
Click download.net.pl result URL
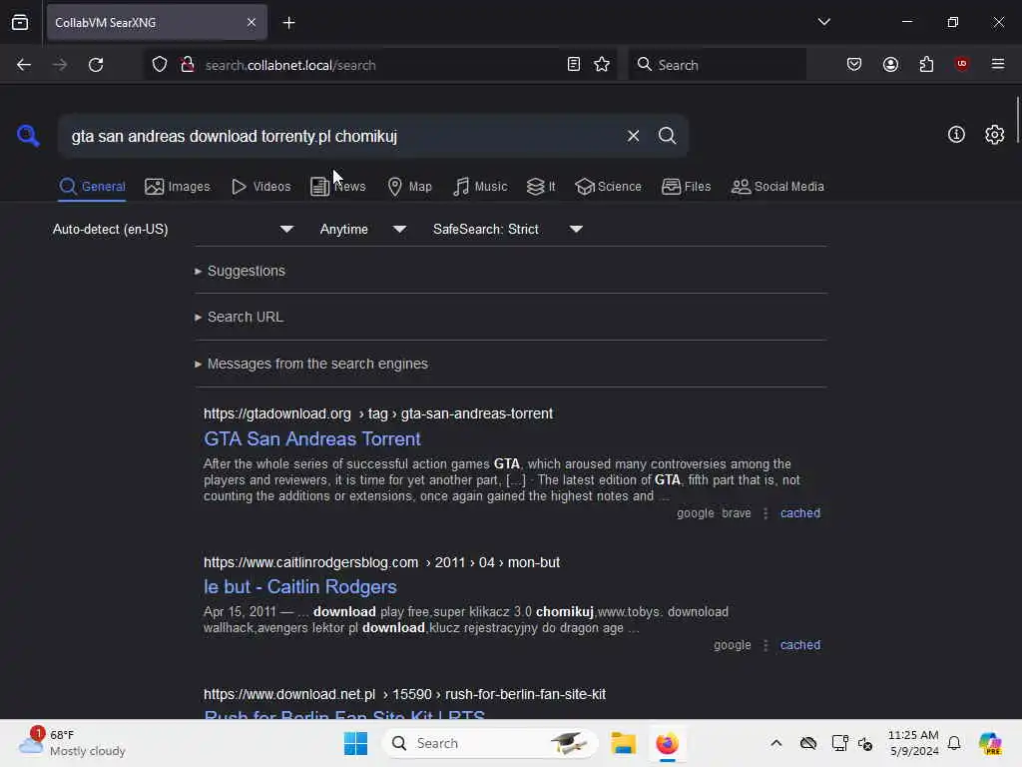point(404,694)
